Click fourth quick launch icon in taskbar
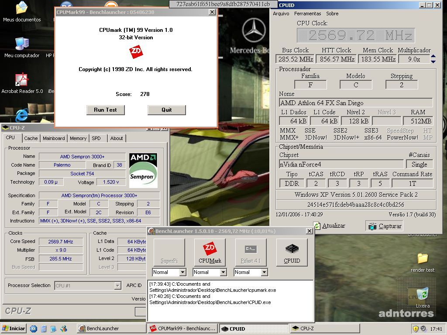The image size is (447, 335). point(64,329)
